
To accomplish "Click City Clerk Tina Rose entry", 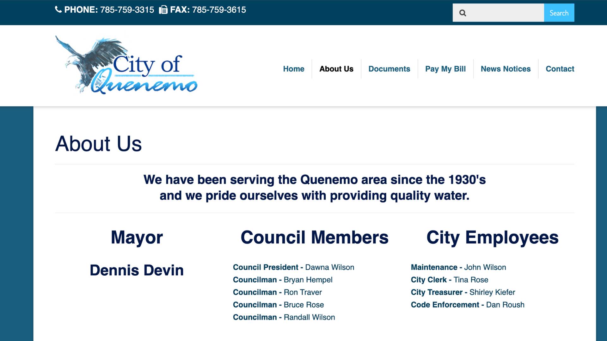I will pyautogui.click(x=449, y=280).
